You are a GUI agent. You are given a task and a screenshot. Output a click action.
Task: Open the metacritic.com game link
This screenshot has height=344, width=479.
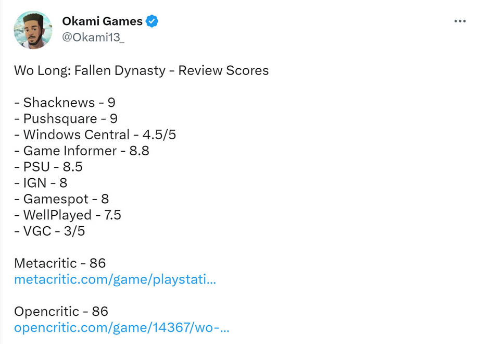click(x=115, y=279)
